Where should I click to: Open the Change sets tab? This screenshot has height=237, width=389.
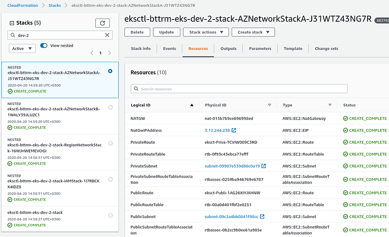point(326,49)
